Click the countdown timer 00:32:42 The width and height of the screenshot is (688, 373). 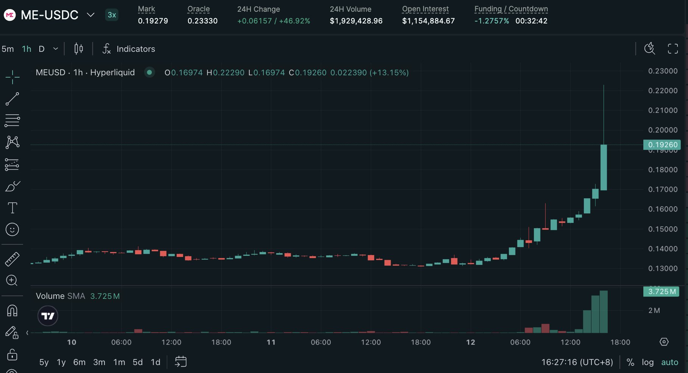coord(531,21)
